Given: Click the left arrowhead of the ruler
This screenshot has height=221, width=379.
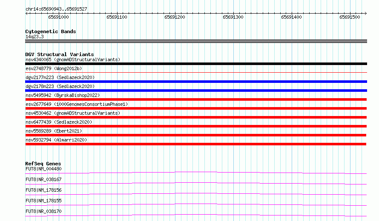Looking at the screenshot, I should coord(26,14).
